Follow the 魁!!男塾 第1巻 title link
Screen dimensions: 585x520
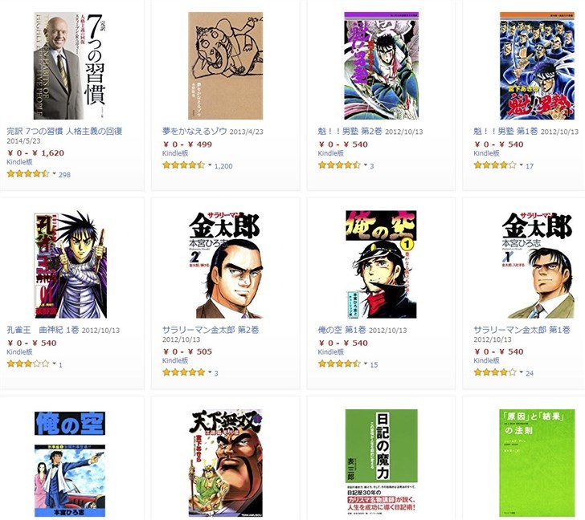pos(505,131)
